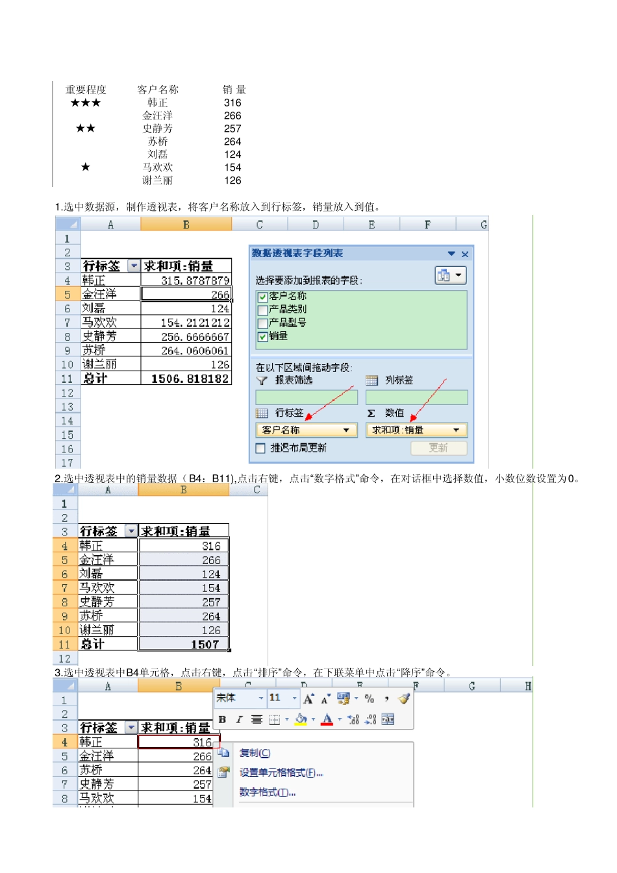Open 行标签 filter arrow in the second pivot table
The width and height of the screenshot is (617, 873).
[x=131, y=531]
